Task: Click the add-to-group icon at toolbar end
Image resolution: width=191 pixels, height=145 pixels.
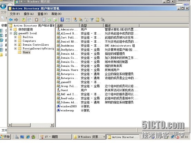Action: tap(103, 20)
